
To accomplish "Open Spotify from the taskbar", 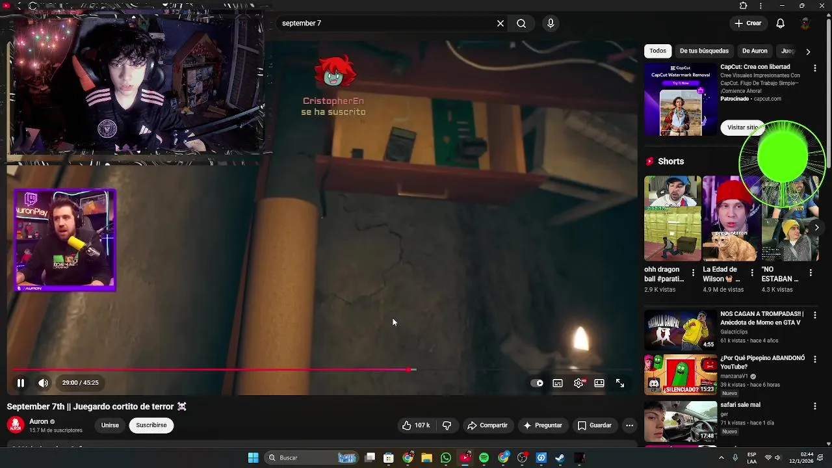I will (484, 458).
